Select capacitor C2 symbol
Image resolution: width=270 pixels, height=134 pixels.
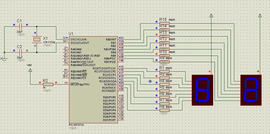pos(20,52)
